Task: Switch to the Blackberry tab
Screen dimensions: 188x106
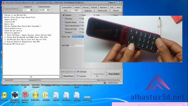Action: point(103,7)
